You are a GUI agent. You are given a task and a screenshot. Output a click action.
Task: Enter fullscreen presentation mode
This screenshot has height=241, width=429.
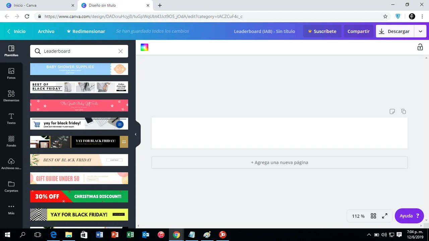(x=384, y=216)
